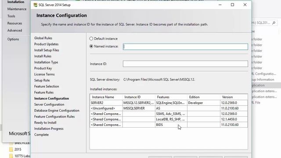The width and height of the screenshot is (281, 158).
Task: Open Product Updates step in sidebar
Action: coord(46,44)
